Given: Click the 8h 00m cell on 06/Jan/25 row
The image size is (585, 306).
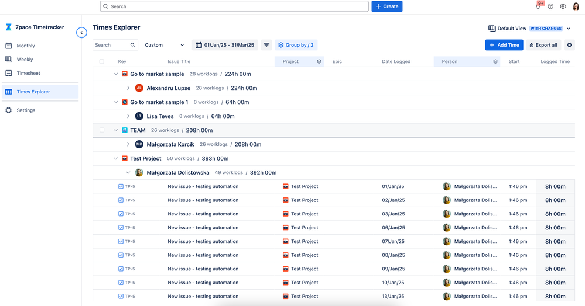Looking at the screenshot, I should 555,228.
